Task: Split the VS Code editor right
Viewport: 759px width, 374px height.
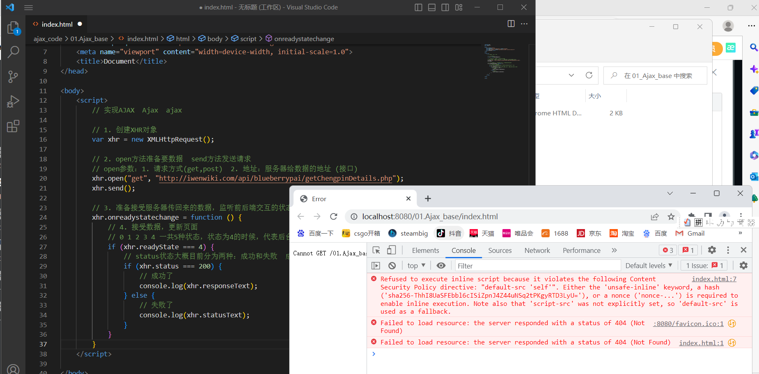Action: 511,24
